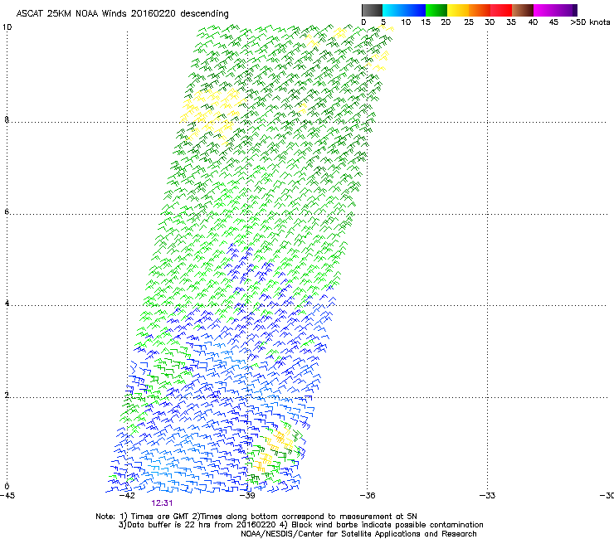Click the gray 0-5 knots color swatch
Screen dimensions: 614x539
coord(372,10)
